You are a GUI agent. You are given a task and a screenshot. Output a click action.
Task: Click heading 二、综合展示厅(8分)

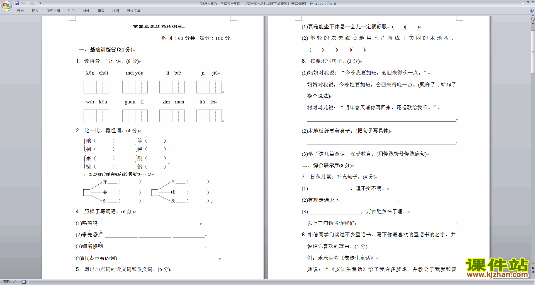coord(327,165)
